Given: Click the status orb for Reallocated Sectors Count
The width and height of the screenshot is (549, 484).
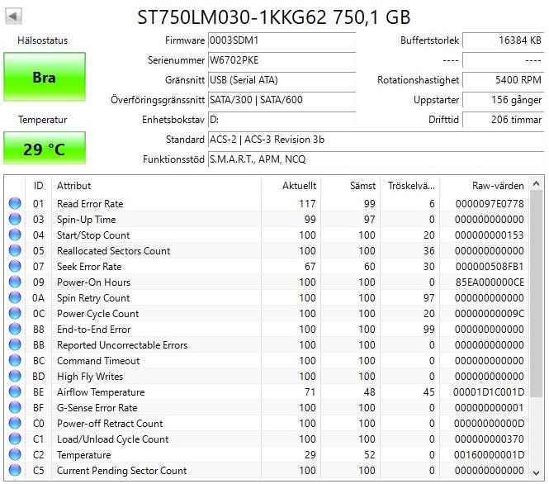Looking at the screenshot, I should (15, 251).
